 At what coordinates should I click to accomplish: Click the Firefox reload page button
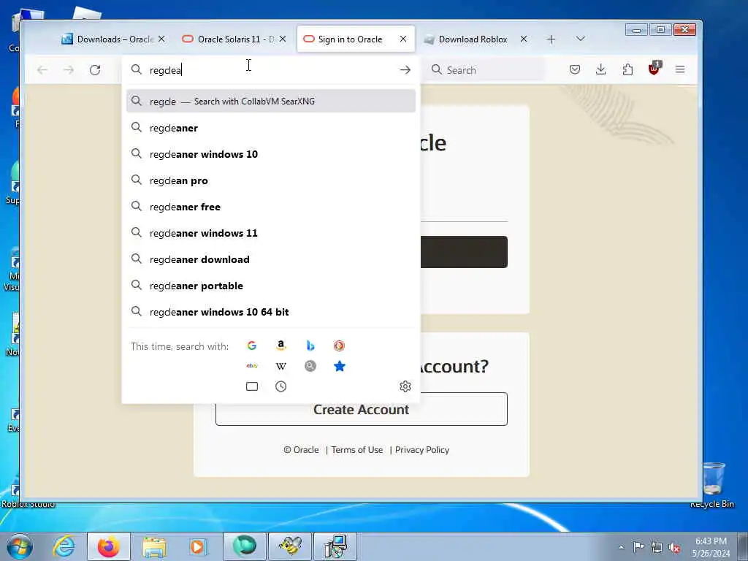point(95,70)
